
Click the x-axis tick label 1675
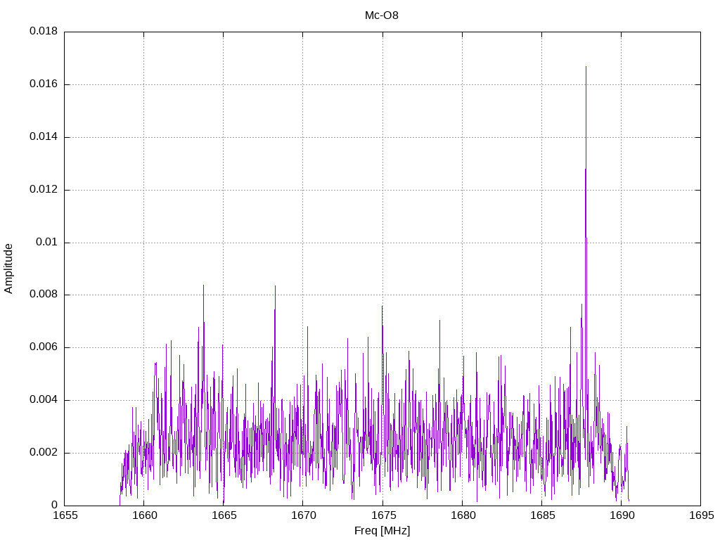[x=383, y=515]
